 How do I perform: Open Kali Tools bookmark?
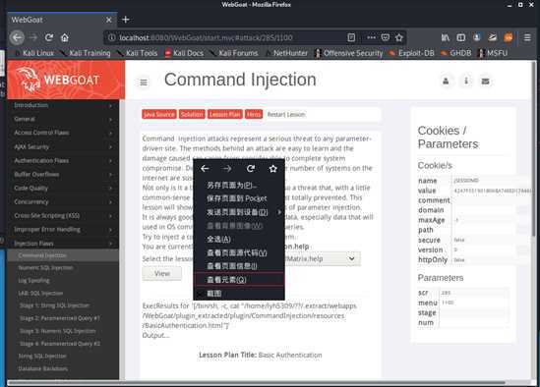click(x=138, y=53)
